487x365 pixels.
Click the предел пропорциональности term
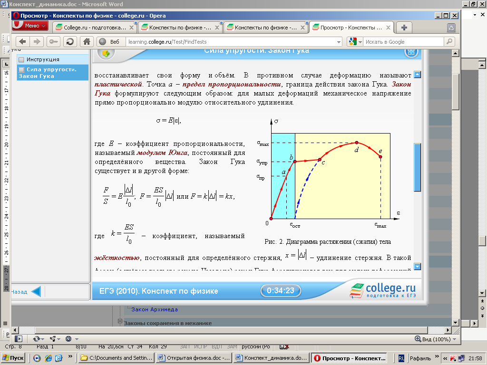click(x=232, y=85)
